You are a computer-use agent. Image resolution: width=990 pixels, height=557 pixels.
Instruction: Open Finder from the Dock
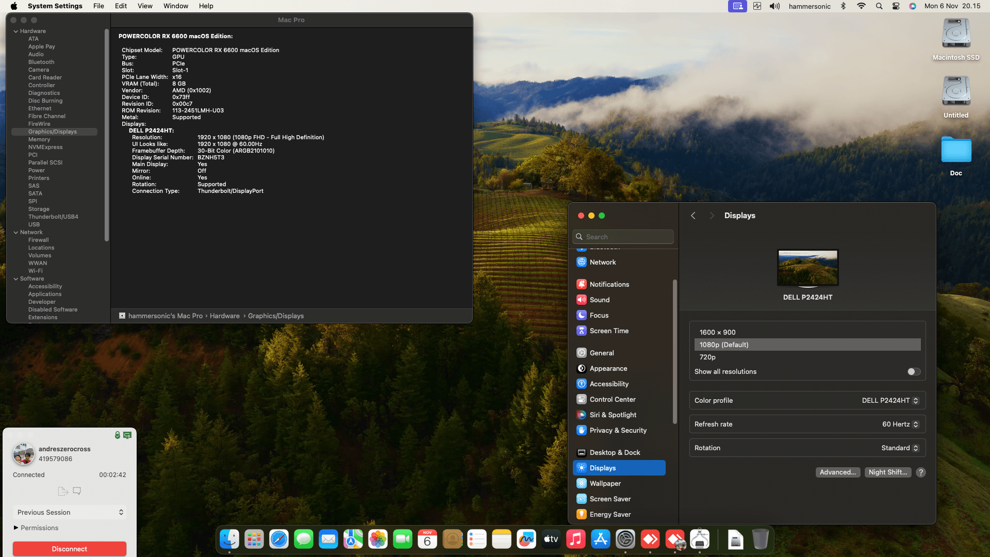[x=229, y=539]
